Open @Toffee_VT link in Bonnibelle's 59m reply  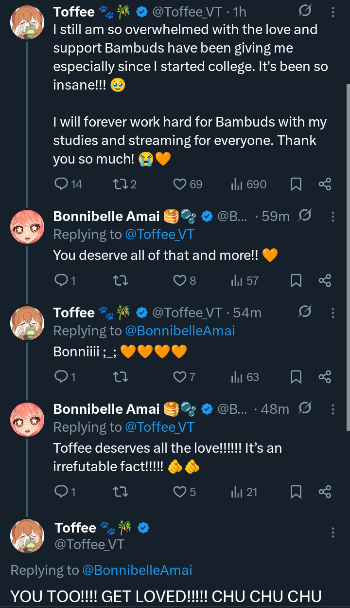(159, 235)
